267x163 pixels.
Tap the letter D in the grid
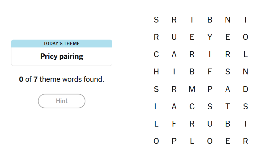coord(245,89)
